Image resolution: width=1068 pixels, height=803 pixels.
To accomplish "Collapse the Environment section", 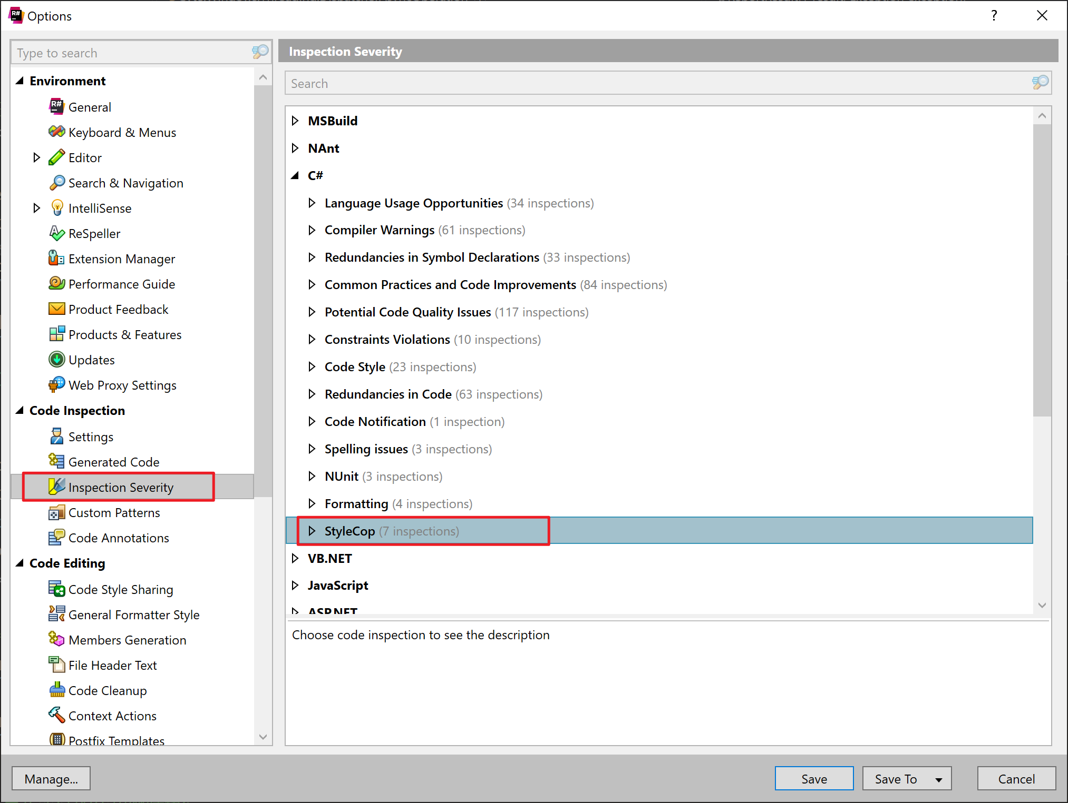I will [x=20, y=81].
